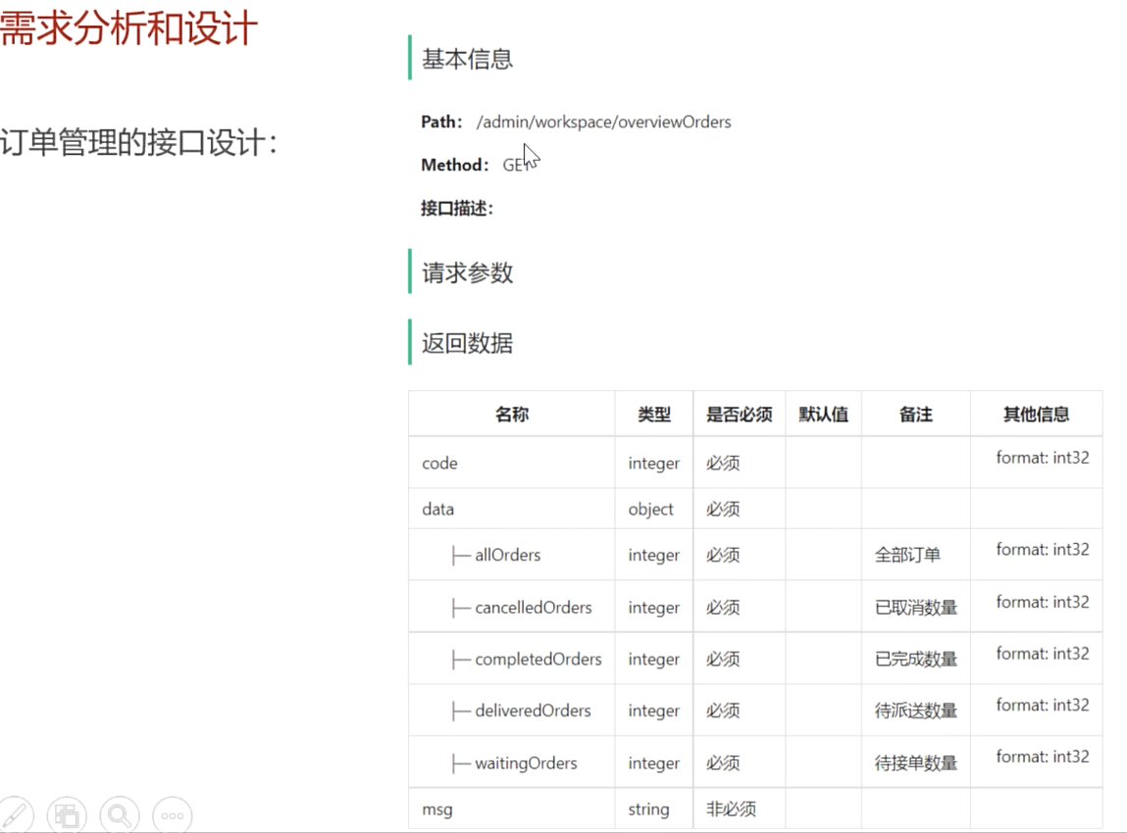1127x833 pixels.
Task: Click the 默认值 column header
Action: point(824,415)
